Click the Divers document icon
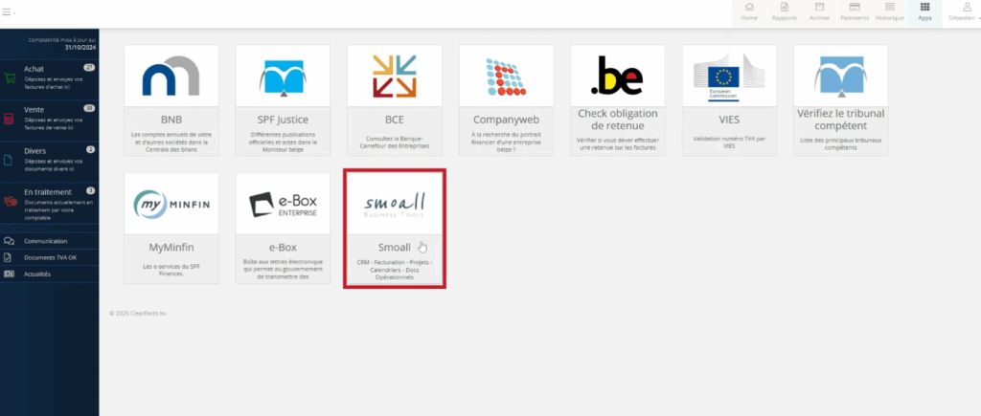 [x=8, y=160]
